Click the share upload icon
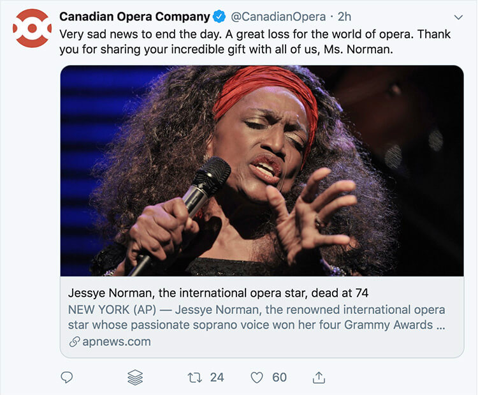Viewport: 478px width, 395px height. pos(320,378)
